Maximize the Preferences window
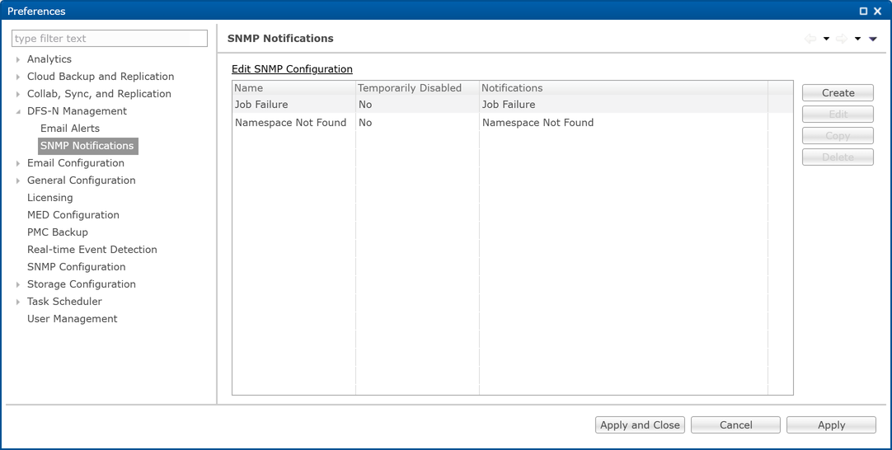892x450 pixels. click(863, 11)
